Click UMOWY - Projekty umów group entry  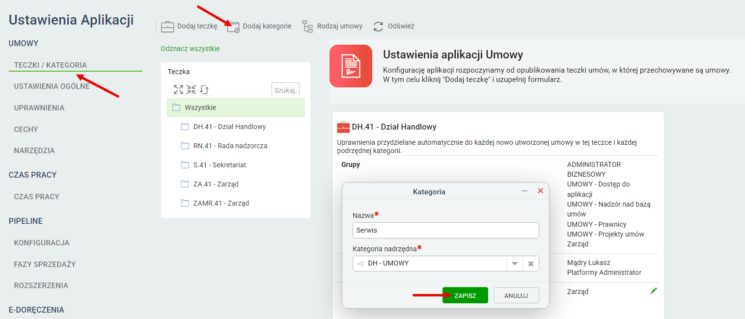pyautogui.click(x=606, y=234)
